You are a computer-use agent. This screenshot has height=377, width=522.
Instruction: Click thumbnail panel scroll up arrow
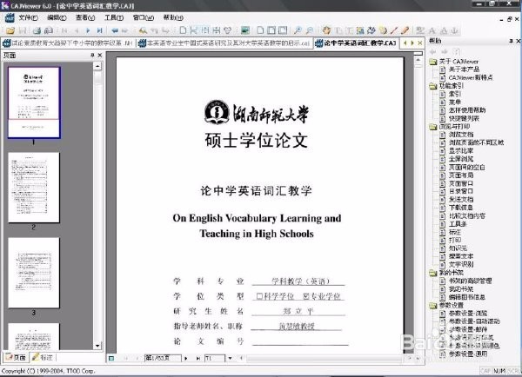[97, 66]
